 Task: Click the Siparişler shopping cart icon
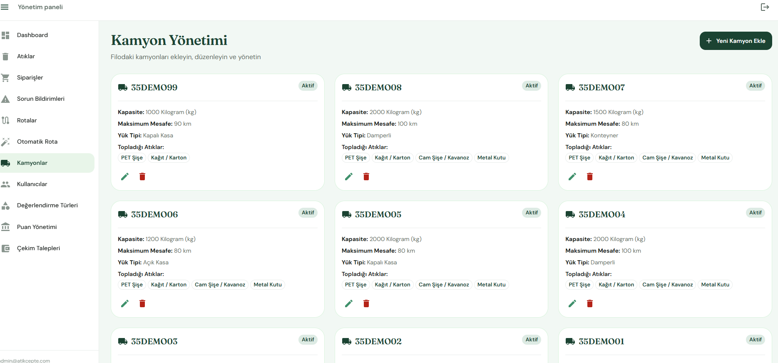coord(5,78)
